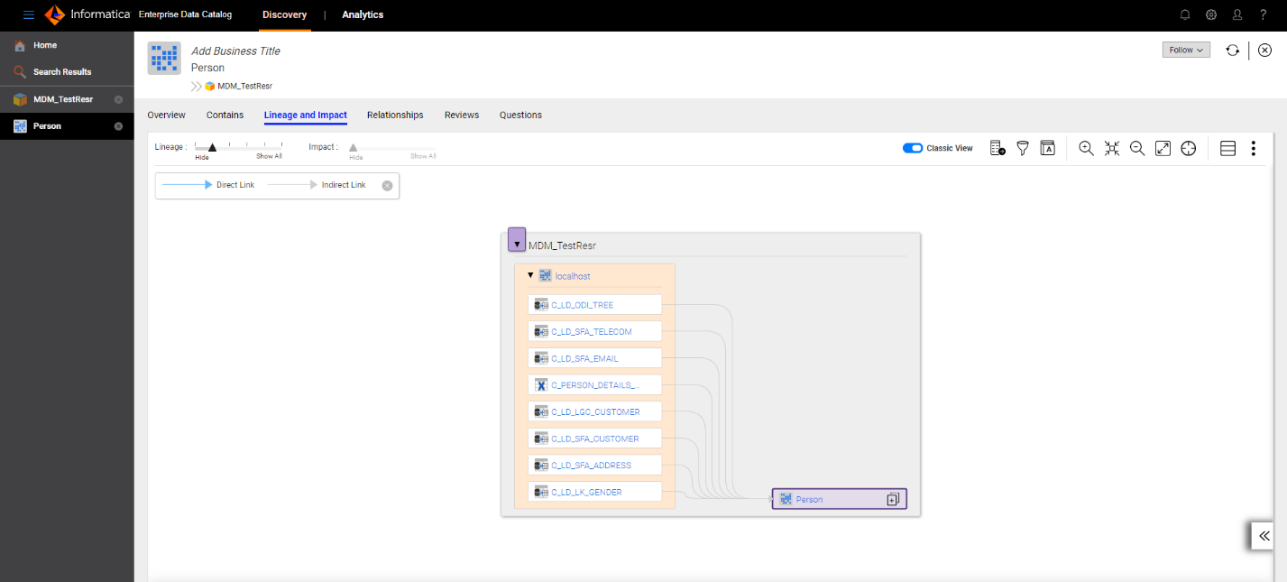Fit the lineage diagram to screen
This screenshot has width=1287, height=582.
coord(1112,148)
